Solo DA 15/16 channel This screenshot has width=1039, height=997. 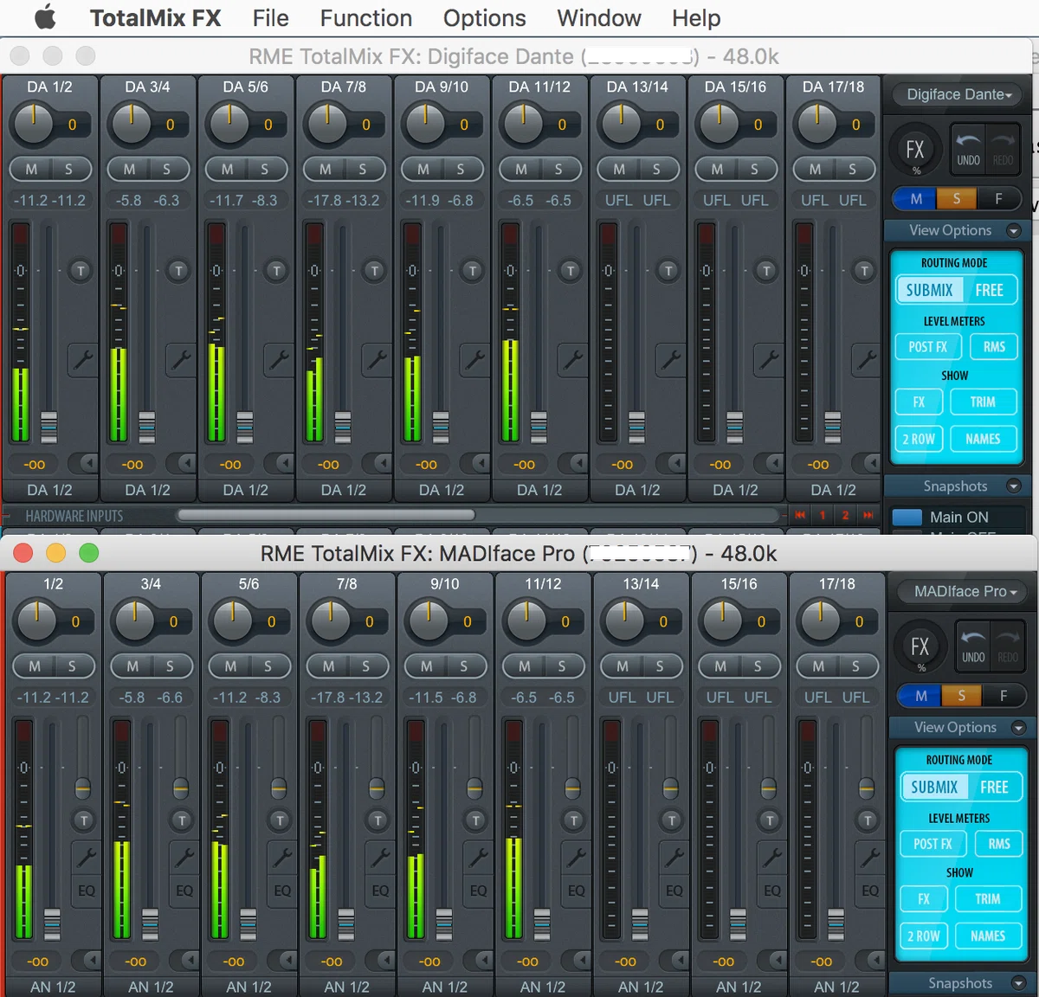754,169
